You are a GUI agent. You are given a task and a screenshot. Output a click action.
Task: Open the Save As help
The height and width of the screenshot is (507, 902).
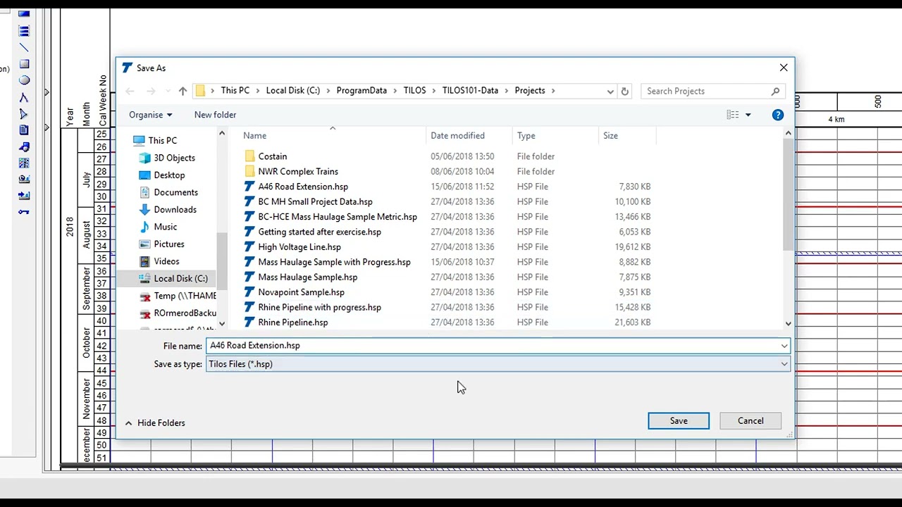777,115
